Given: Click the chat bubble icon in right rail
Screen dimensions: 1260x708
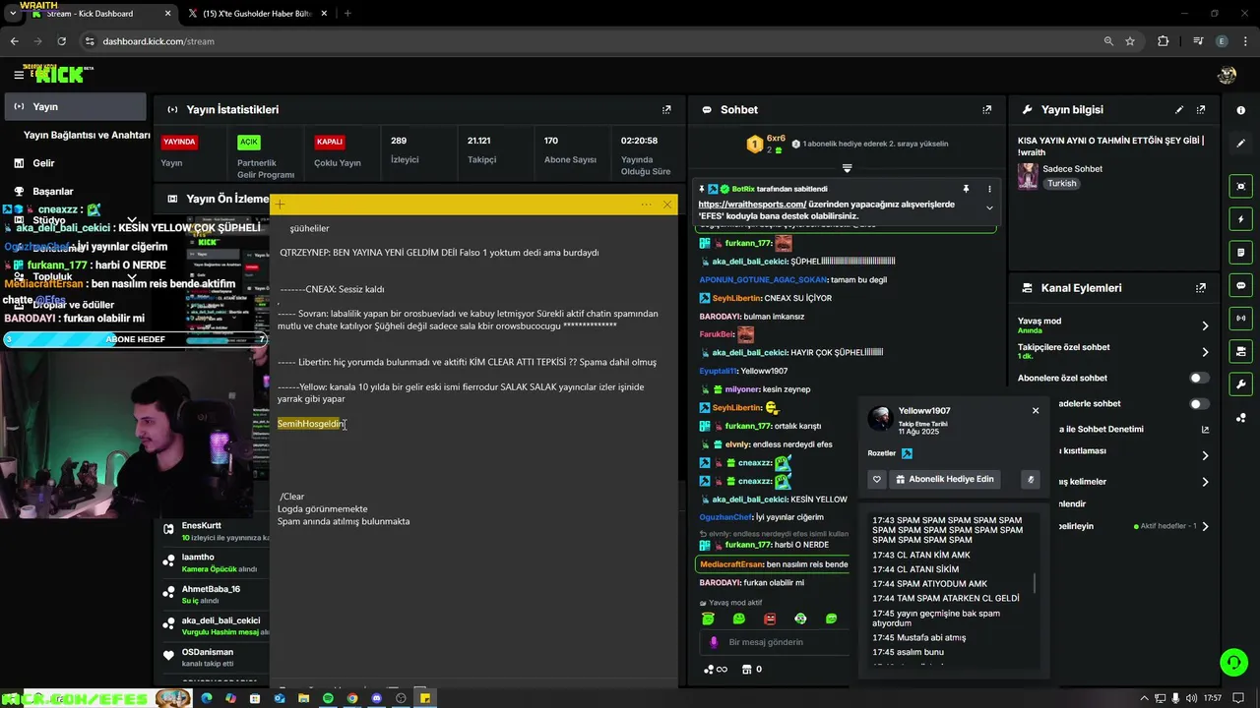Looking at the screenshot, I should (x=1240, y=285).
